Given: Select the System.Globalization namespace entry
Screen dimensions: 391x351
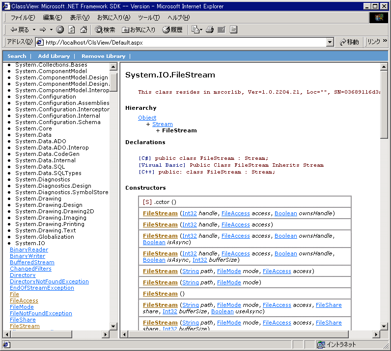Looking at the screenshot, I should coord(45,237).
